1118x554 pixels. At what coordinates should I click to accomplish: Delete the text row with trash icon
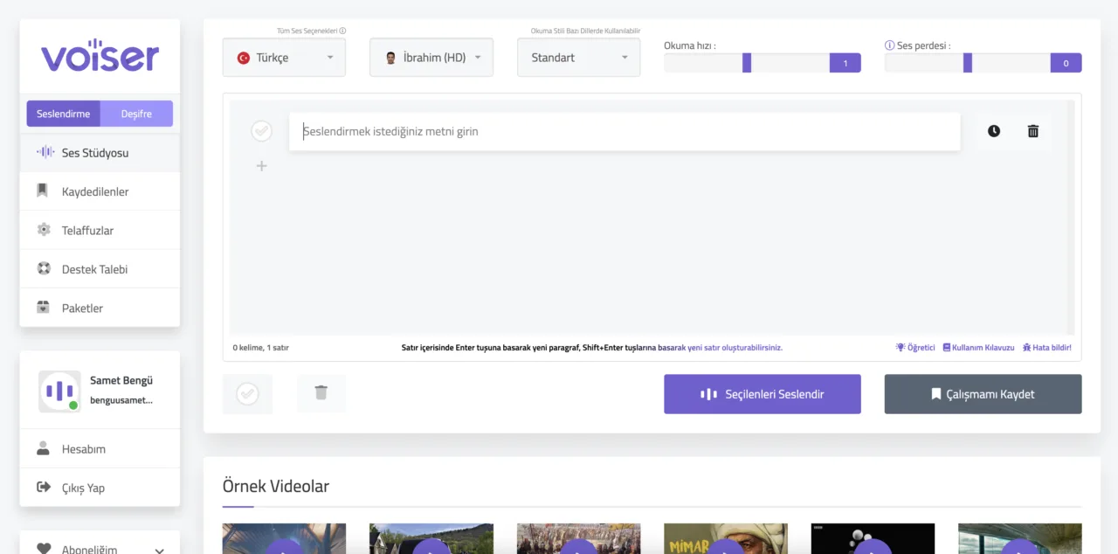[1033, 131]
